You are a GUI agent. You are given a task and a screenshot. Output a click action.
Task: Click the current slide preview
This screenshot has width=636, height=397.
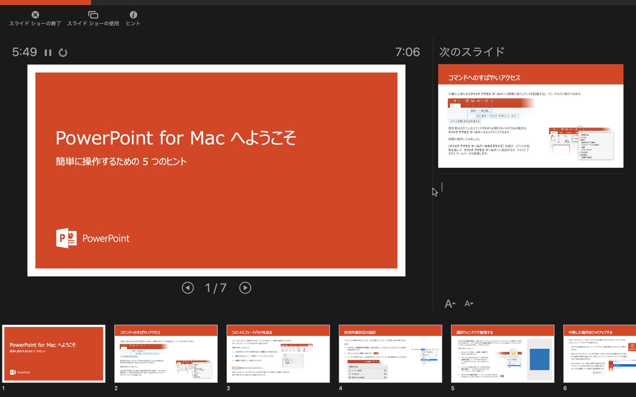(217, 170)
